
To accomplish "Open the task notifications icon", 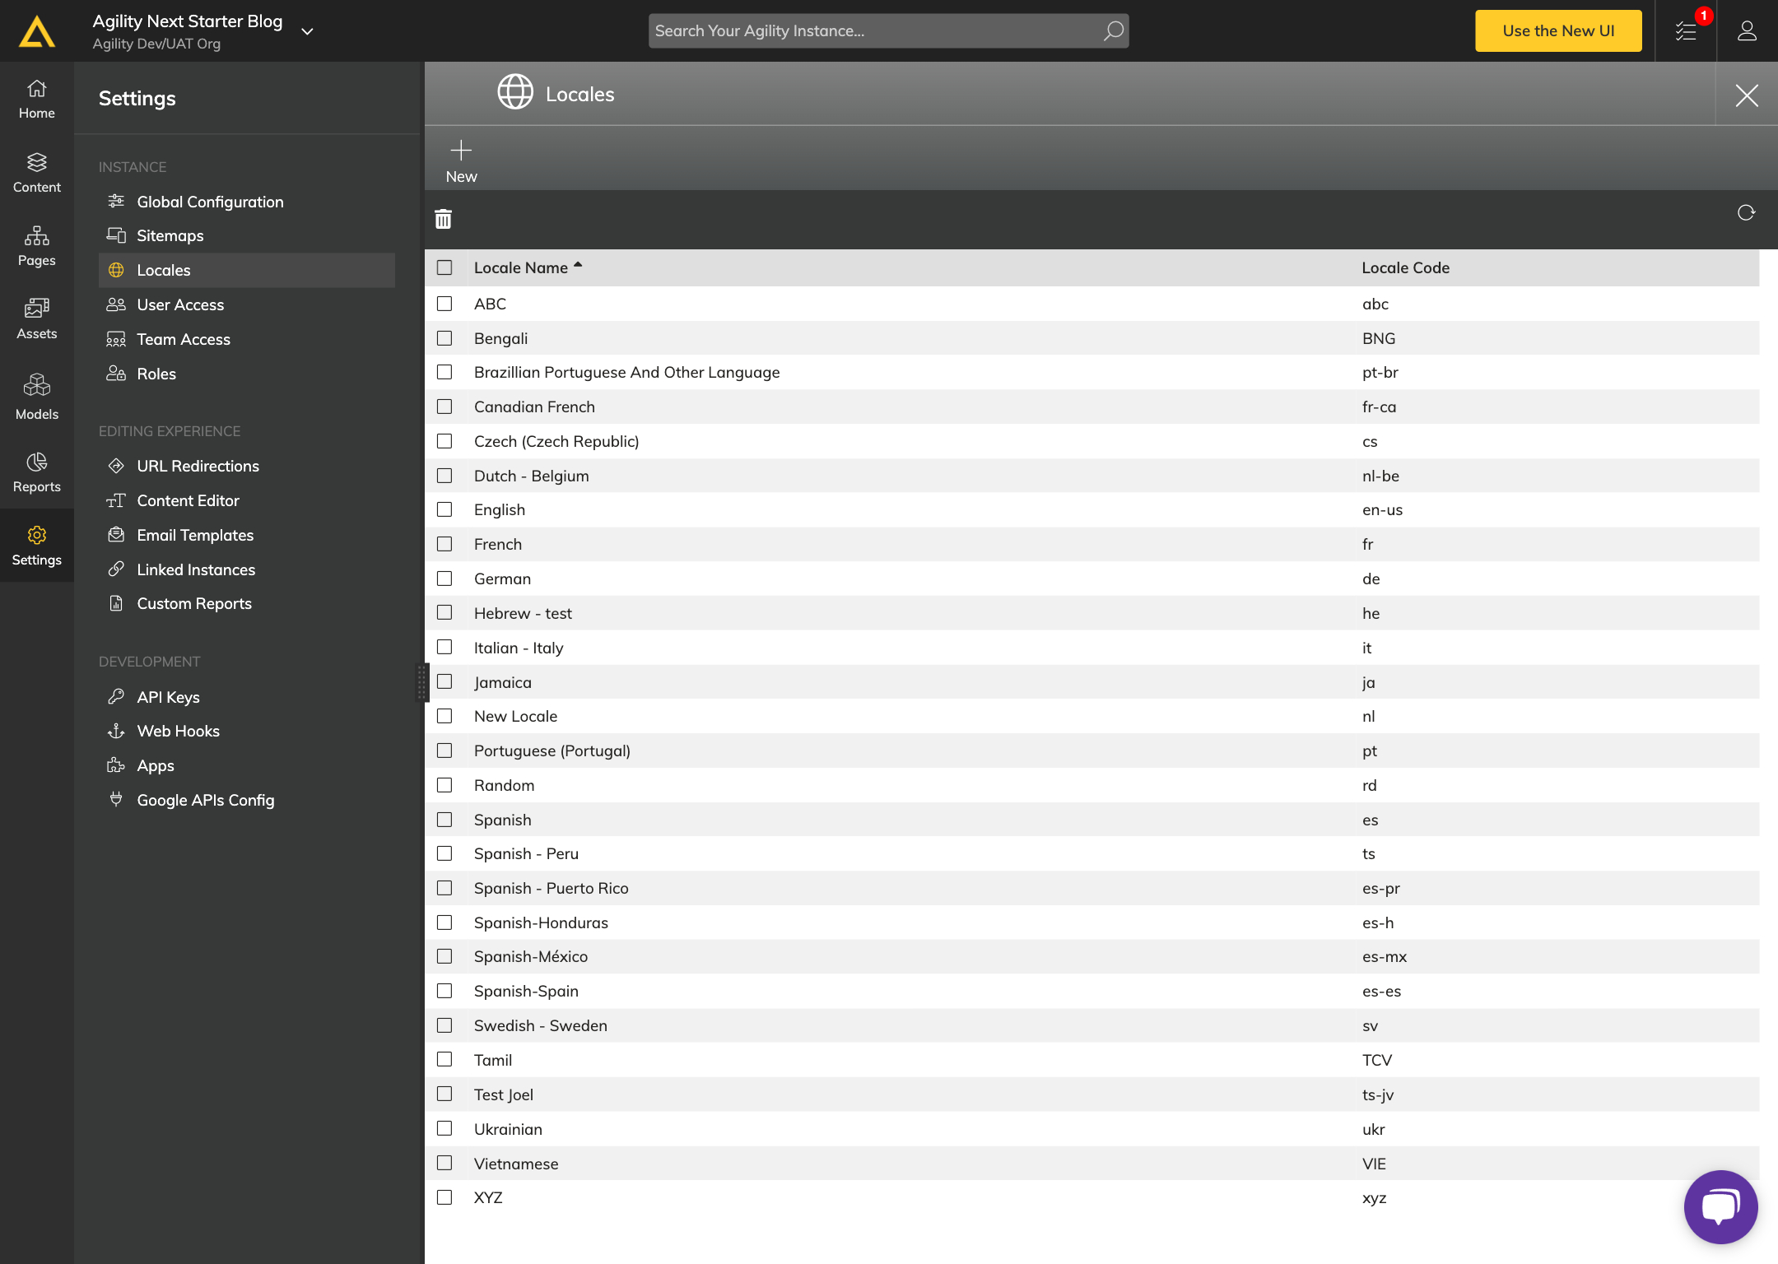I will (1686, 31).
